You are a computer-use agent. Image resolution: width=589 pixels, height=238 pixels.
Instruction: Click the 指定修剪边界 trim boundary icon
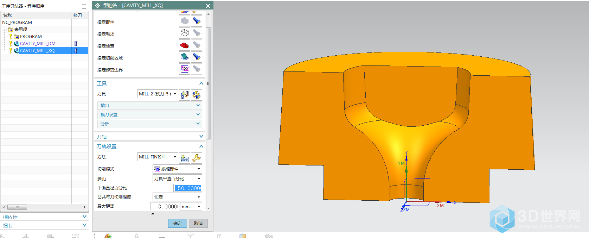click(x=185, y=69)
